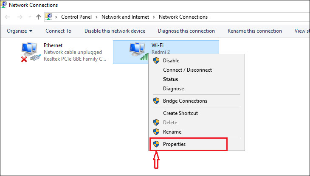Select the Ethernet connection name label
The width and height of the screenshot is (310, 176).
pos(53,45)
